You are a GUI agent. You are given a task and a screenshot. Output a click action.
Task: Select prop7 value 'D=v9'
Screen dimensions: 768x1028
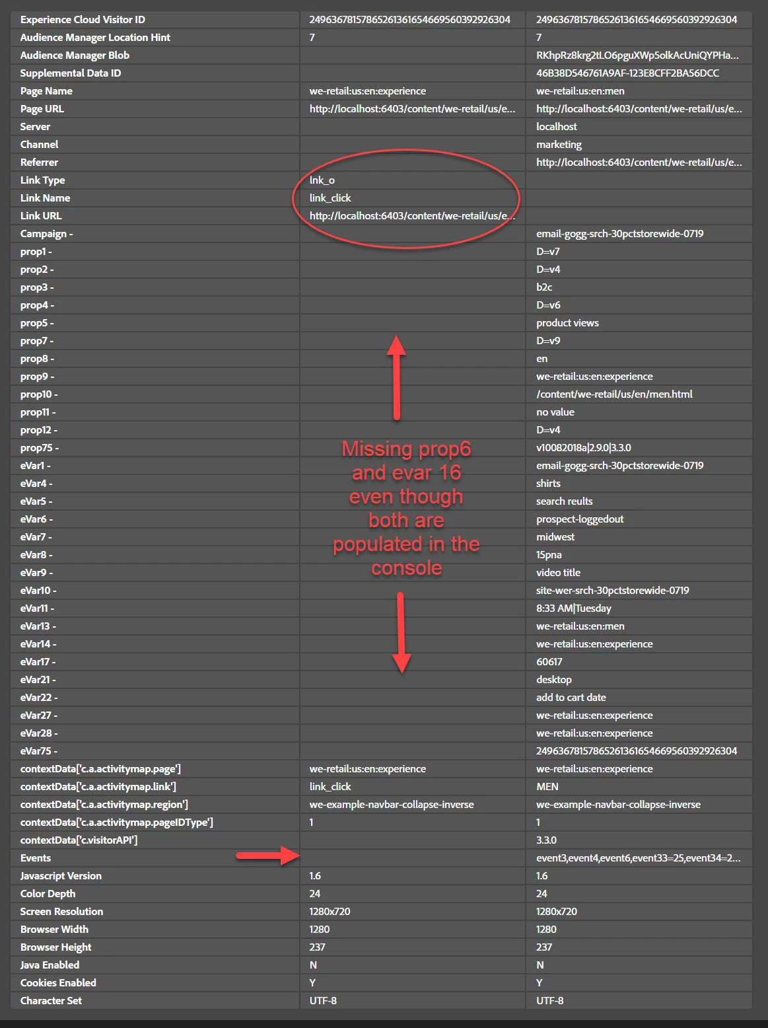click(548, 341)
